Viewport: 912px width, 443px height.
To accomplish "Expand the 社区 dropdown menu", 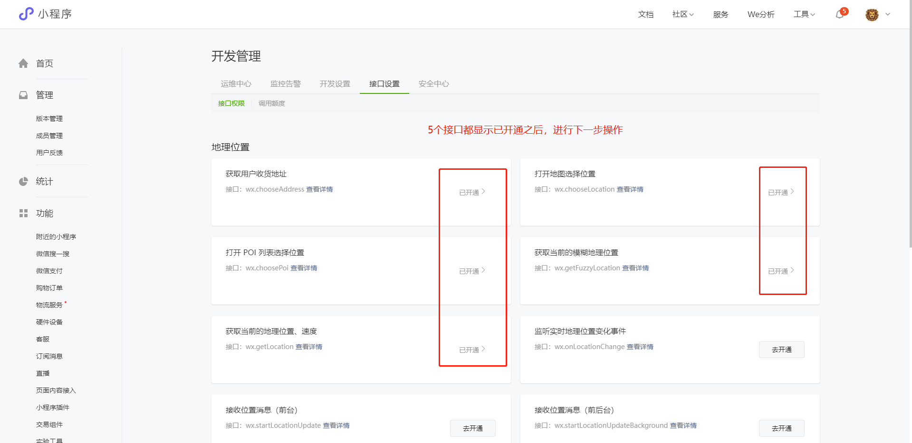I will 682,14.
